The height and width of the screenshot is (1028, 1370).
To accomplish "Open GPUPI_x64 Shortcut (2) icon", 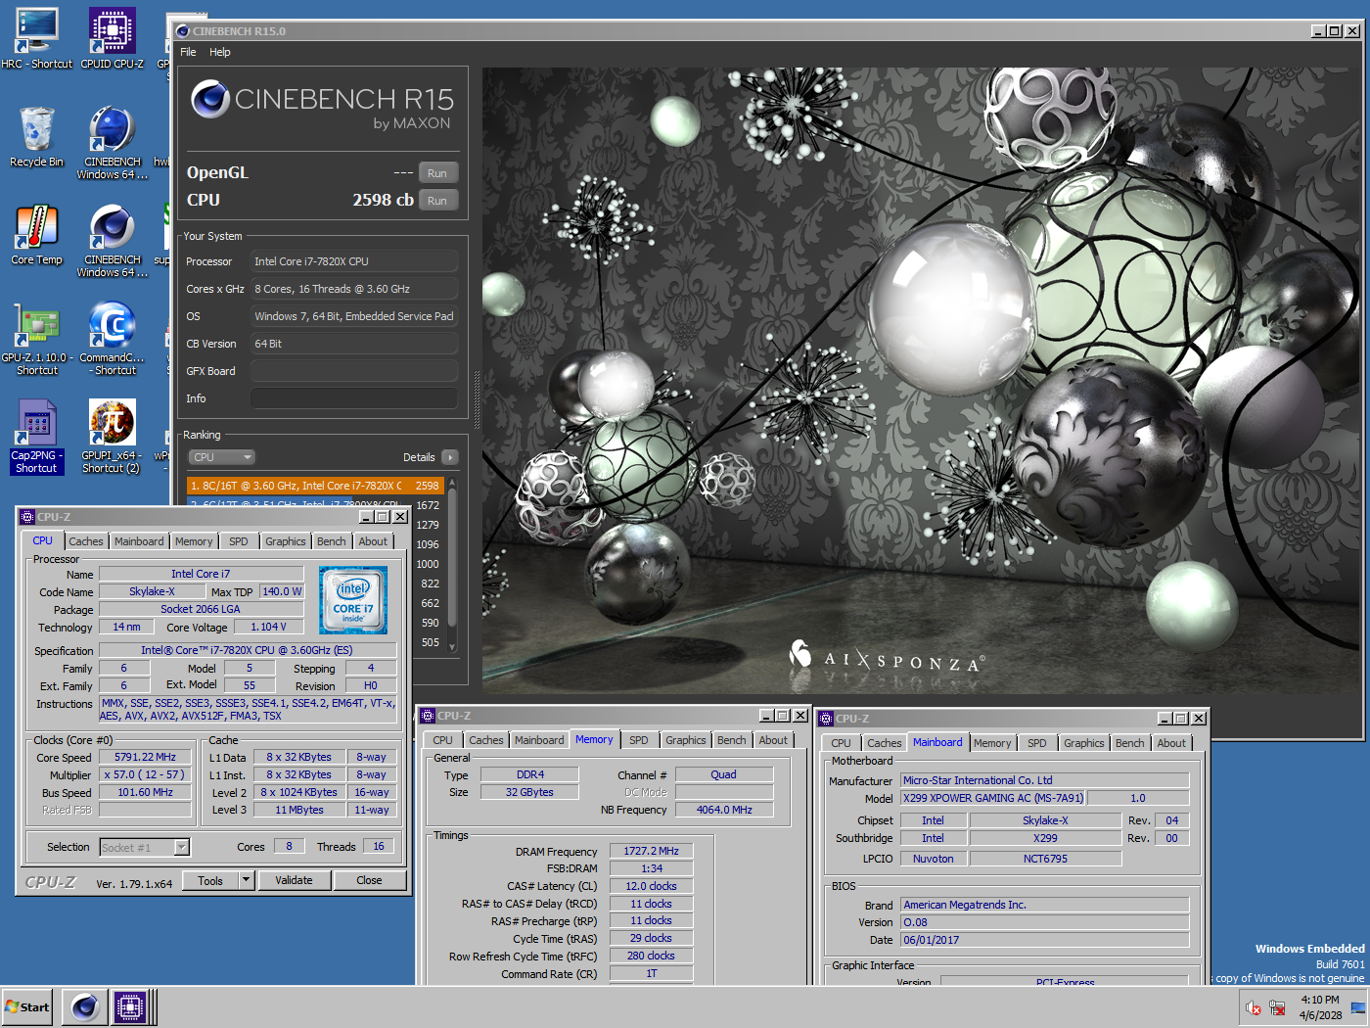I will [x=112, y=437].
